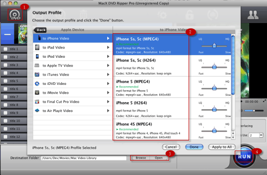Tick the title 6 checkbox

tap(5, 89)
